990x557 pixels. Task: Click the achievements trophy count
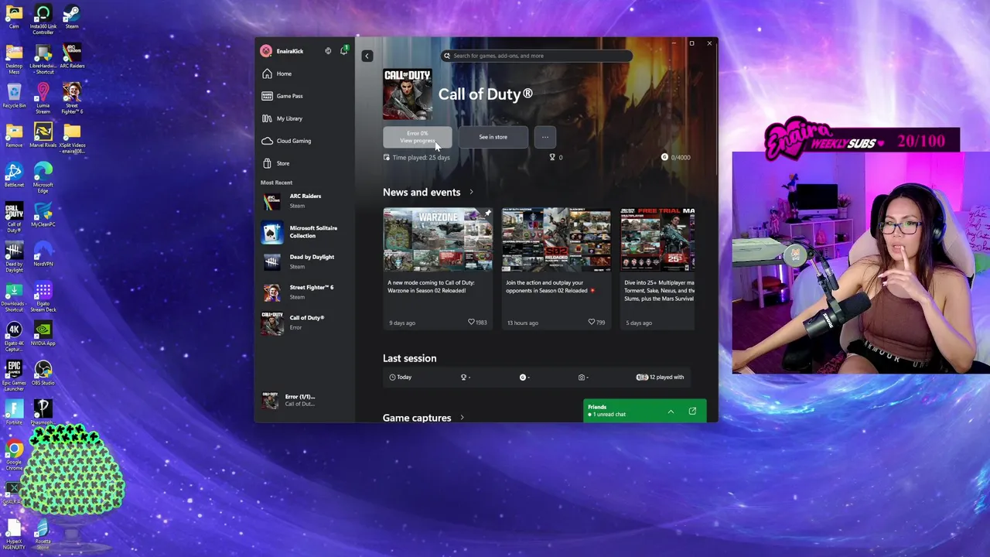click(x=556, y=157)
